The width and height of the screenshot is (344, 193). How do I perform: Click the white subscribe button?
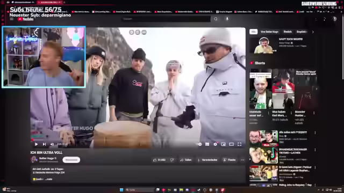click(71, 160)
